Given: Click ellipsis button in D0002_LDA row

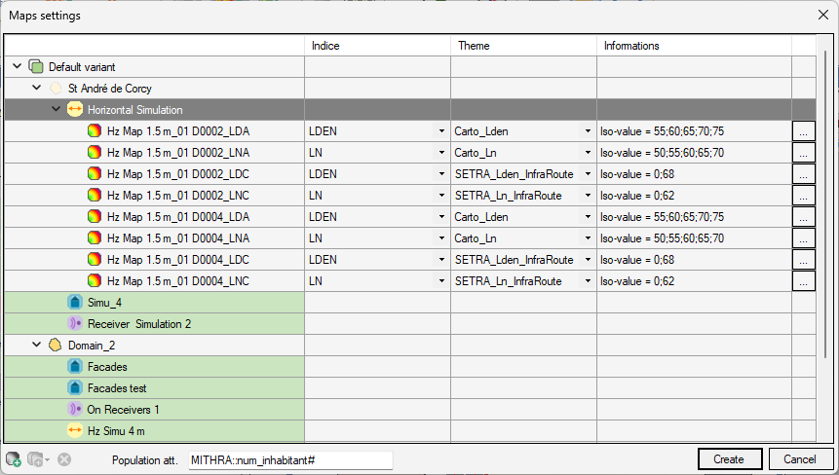Looking at the screenshot, I should pos(804,130).
